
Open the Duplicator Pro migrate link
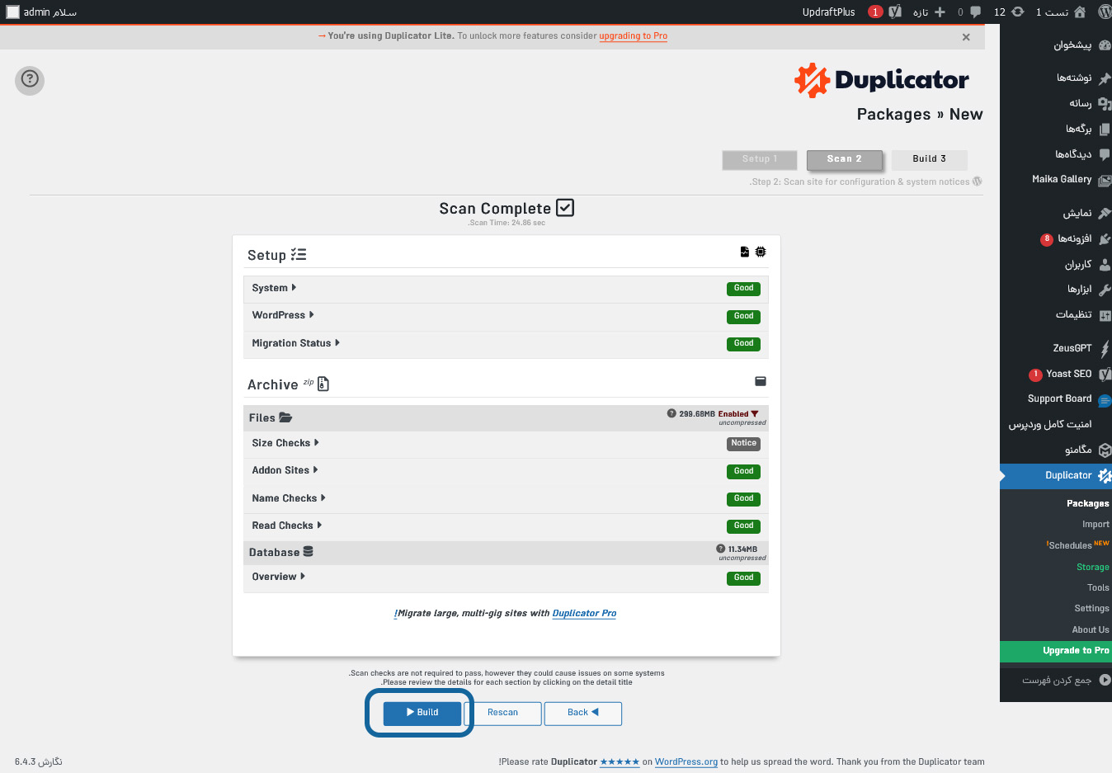tap(584, 614)
